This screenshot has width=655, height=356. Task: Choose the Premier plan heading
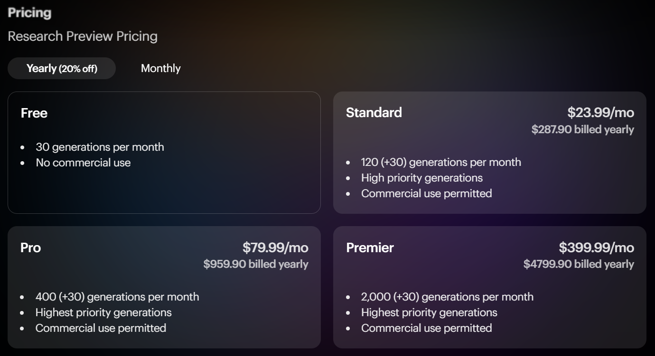pos(370,247)
